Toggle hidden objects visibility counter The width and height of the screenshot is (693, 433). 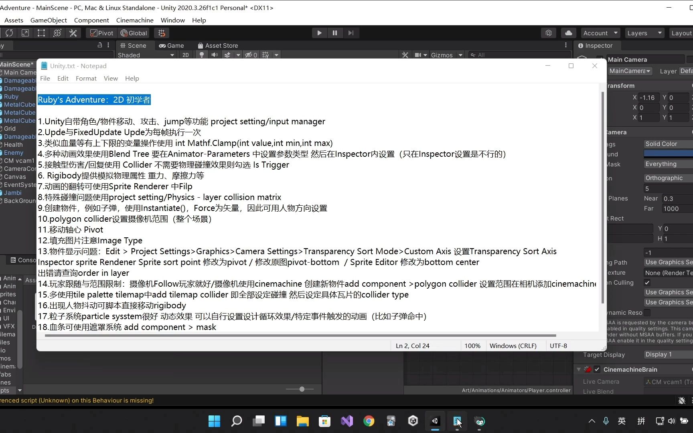coord(251,55)
